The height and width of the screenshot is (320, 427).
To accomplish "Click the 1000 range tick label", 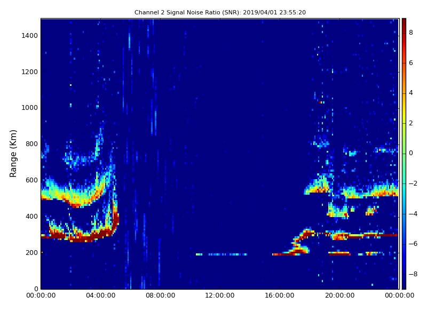I will (30, 108).
